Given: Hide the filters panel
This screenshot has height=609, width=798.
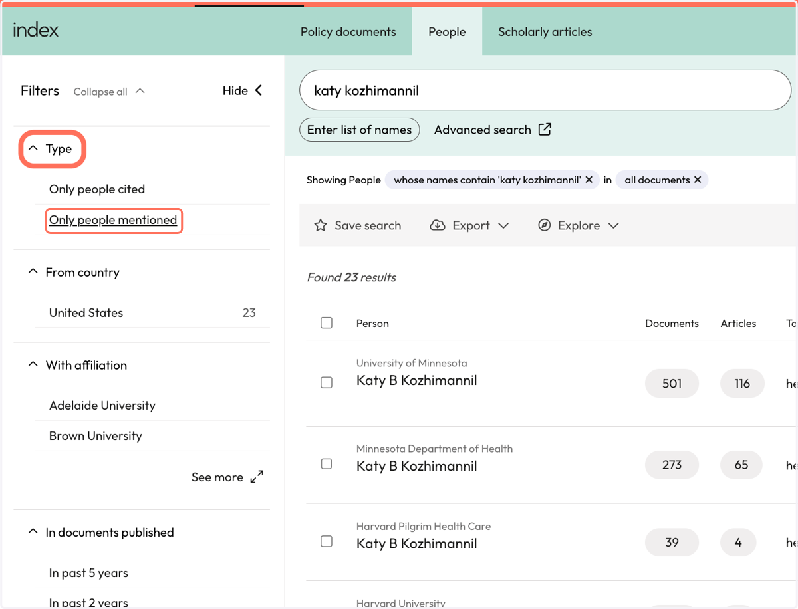Looking at the screenshot, I should pos(243,90).
